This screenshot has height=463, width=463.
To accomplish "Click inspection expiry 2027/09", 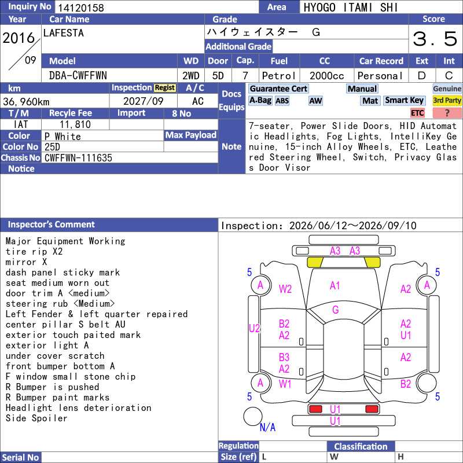I will point(143,101).
